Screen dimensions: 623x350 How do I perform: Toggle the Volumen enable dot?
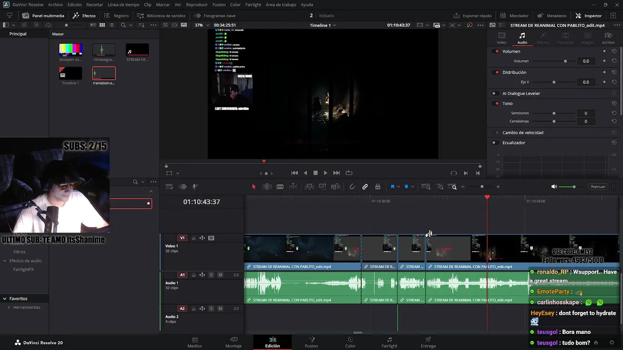tap(496, 52)
